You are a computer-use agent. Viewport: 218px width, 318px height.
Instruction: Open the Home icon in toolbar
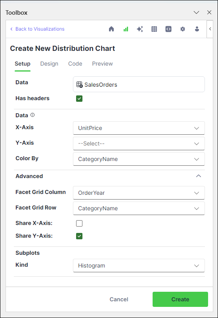pos(111,29)
